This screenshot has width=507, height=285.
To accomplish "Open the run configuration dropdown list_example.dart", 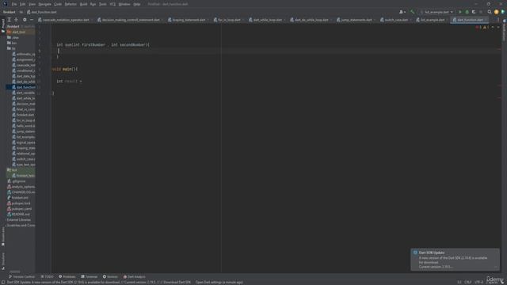I will click(x=436, y=12).
